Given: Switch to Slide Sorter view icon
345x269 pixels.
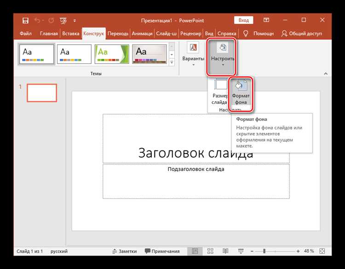Looking at the screenshot, I should [x=210, y=251].
